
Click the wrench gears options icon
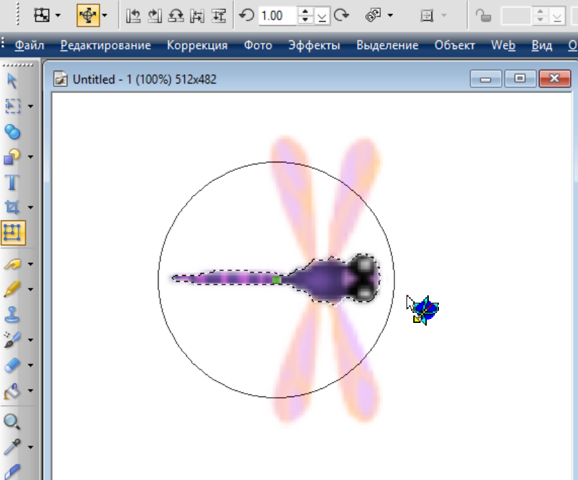pos(373,16)
